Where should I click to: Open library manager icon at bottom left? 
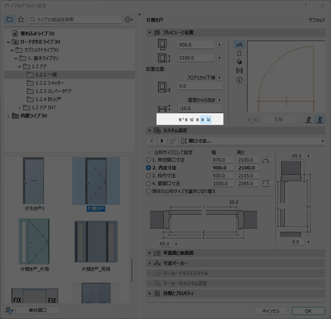tap(9, 310)
